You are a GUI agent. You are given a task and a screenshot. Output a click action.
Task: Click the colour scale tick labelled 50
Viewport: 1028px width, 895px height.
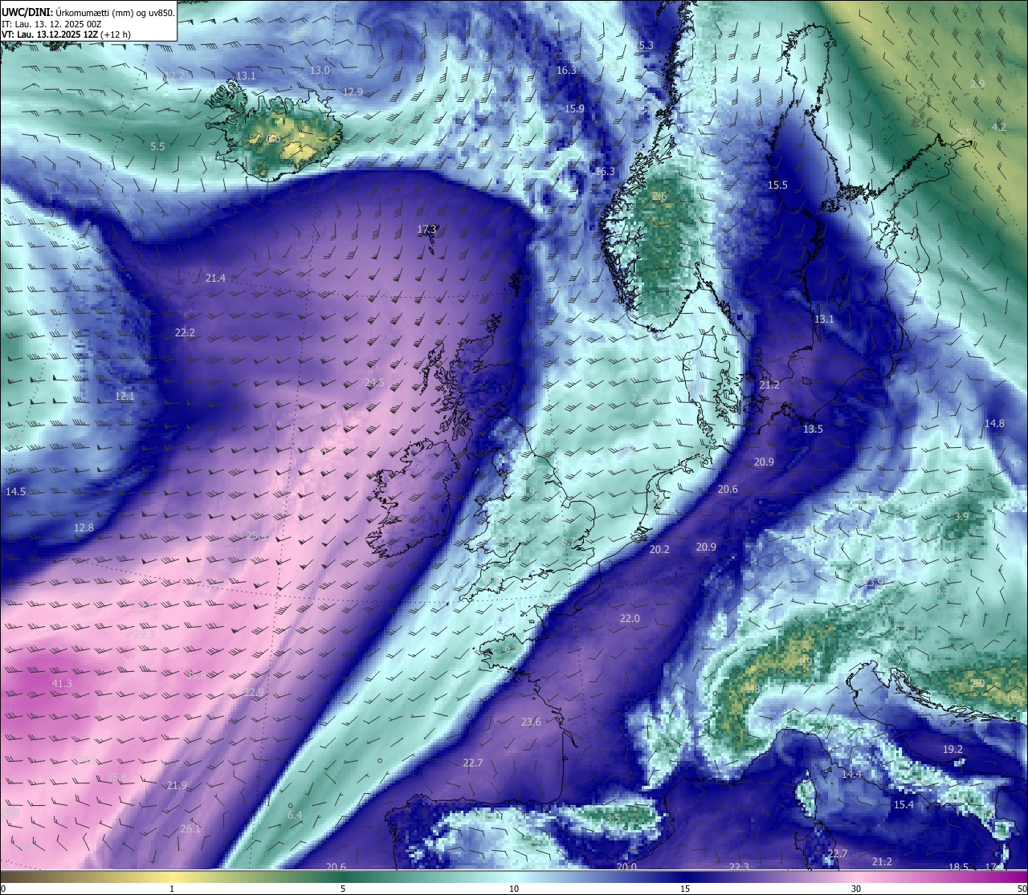1022,889
